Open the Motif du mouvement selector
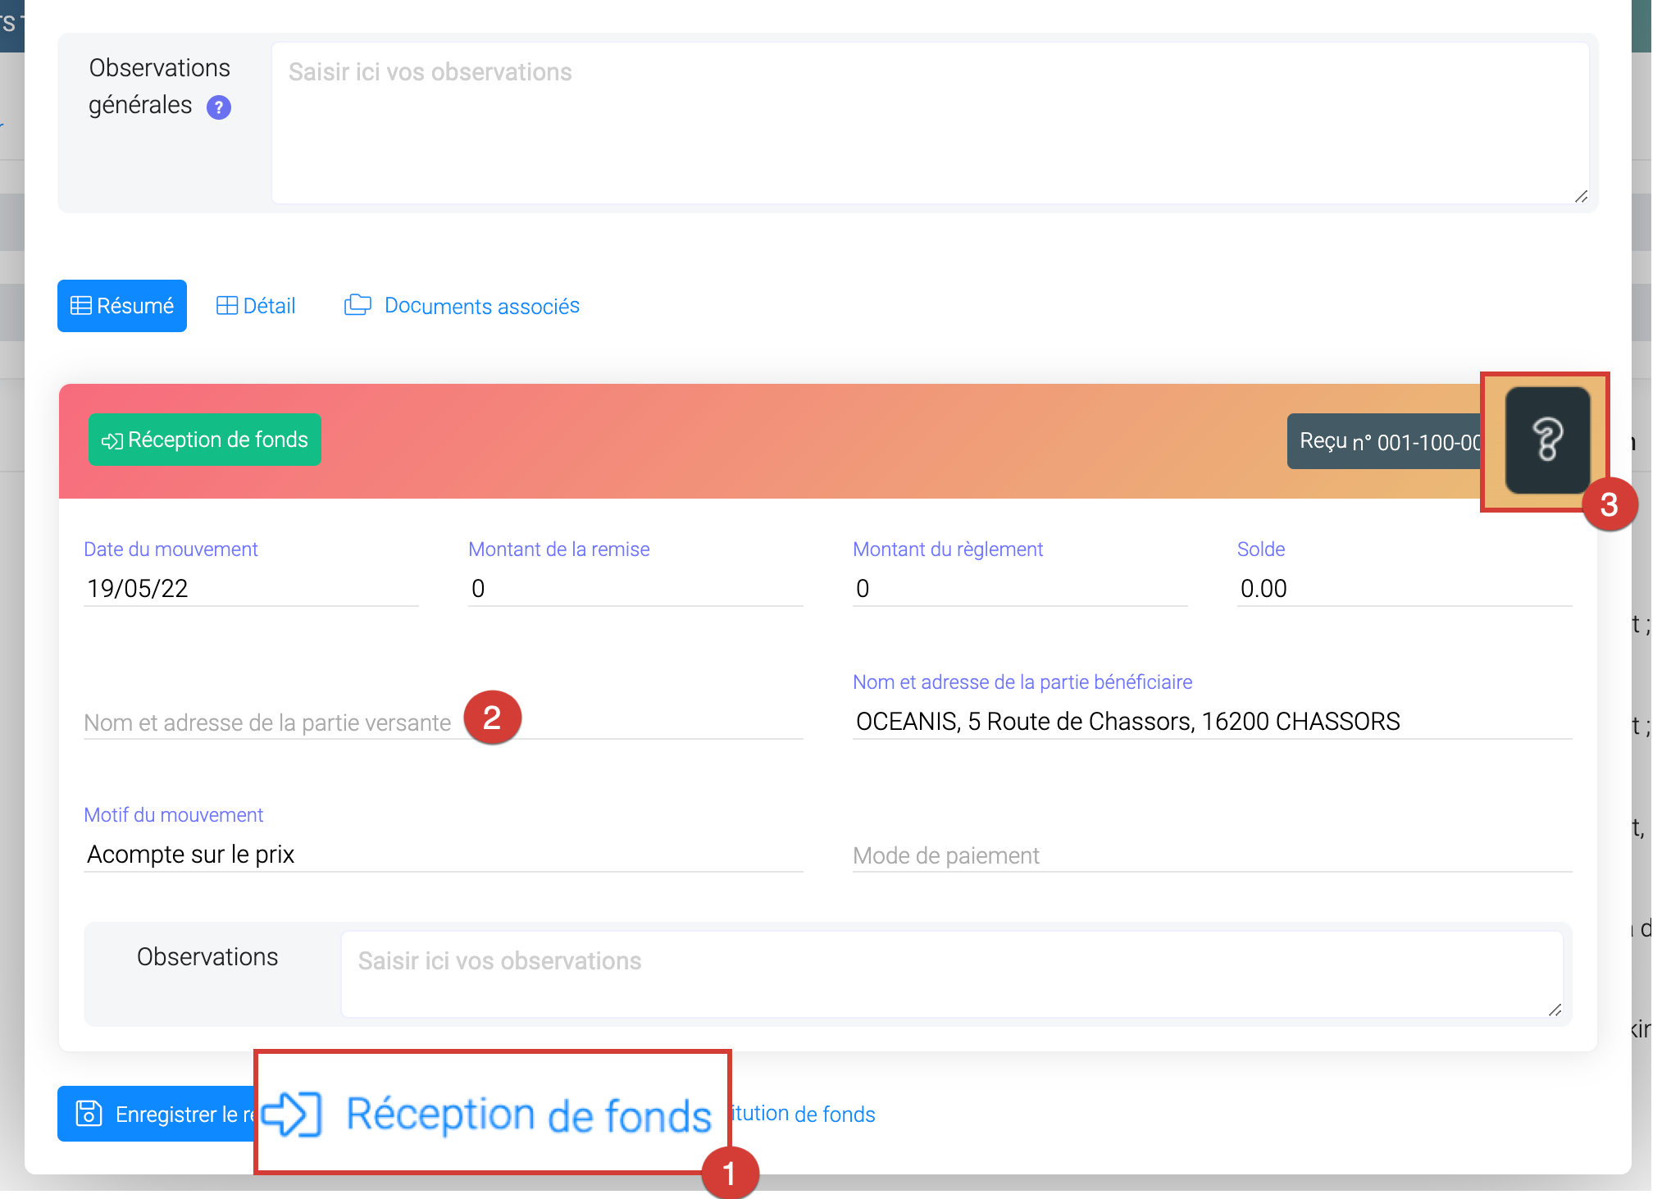 pos(443,854)
